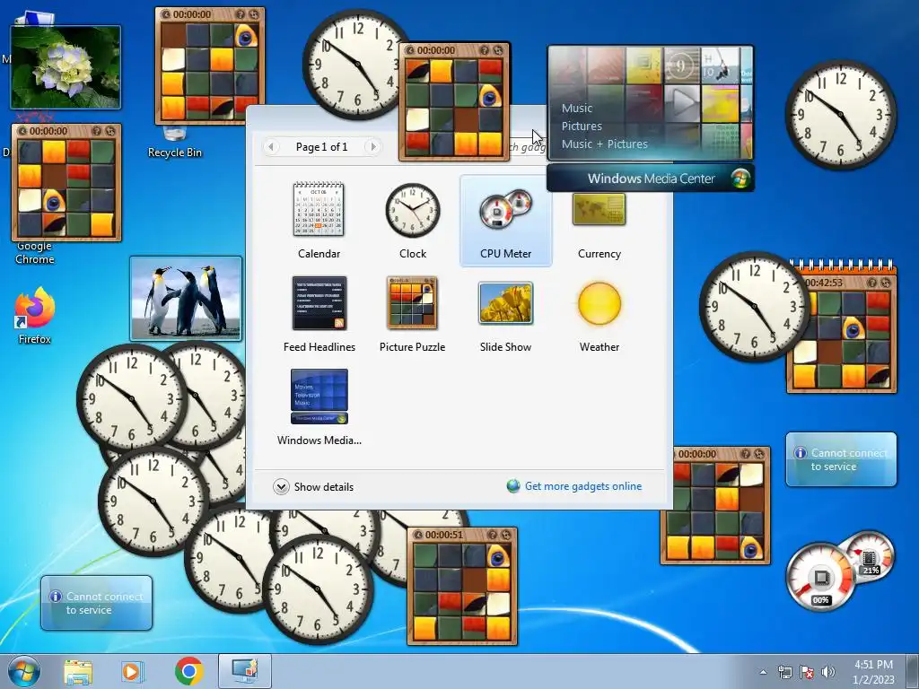Slide the white tile in the 00:00:51 puzzle
Image resolution: width=919 pixels, height=689 pixels.
(x=498, y=604)
